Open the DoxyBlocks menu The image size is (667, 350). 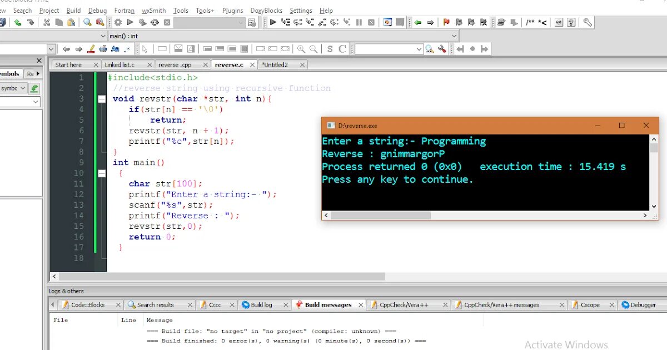coord(266,11)
